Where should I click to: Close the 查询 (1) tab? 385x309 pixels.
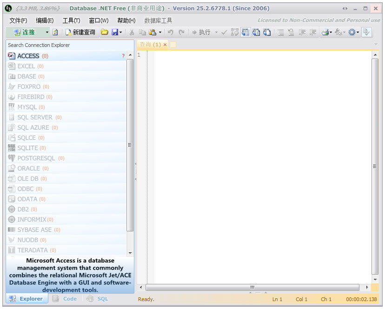point(165,45)
